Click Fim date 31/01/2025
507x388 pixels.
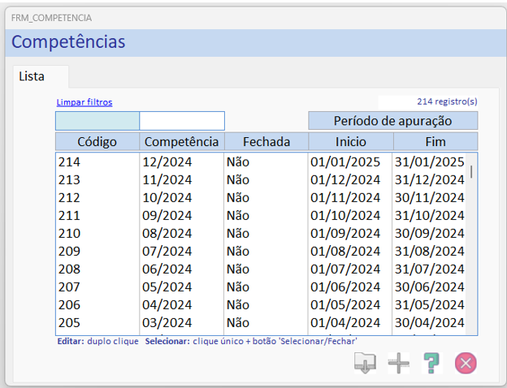(x=429, y=162)
